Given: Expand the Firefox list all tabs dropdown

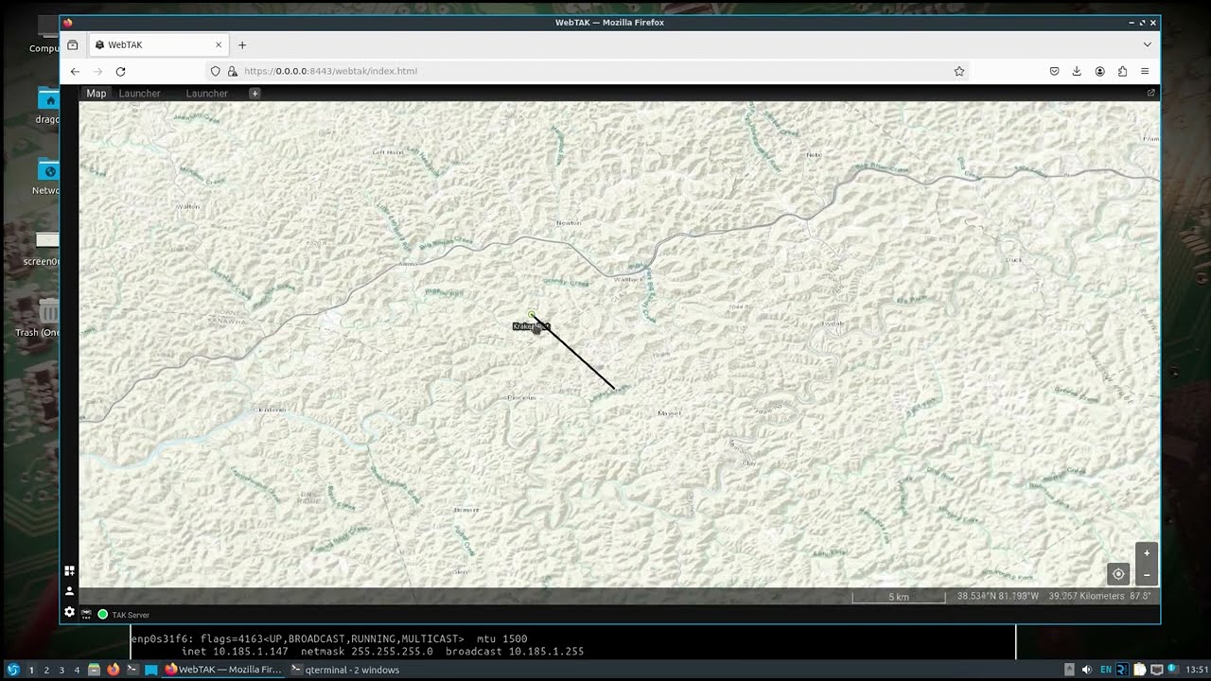Looking at the screenshot, I should tap(1147, 44).
